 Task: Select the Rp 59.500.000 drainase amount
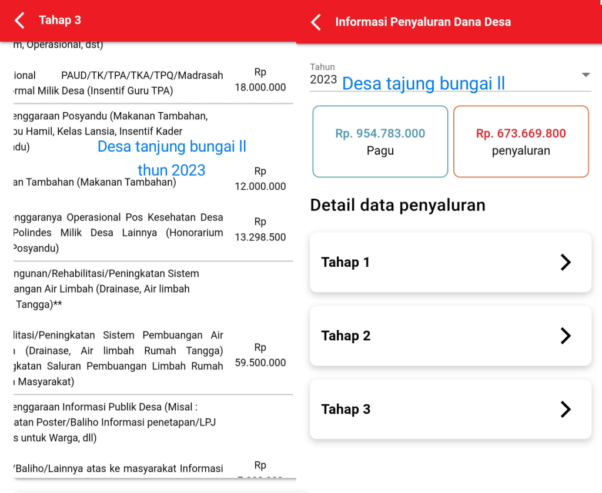pos(260,355)
